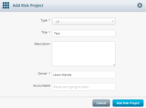The width and height of the screenshot is (146, 108).
Task: Close the Add Risk Project dialog
Action: point(140,5)
